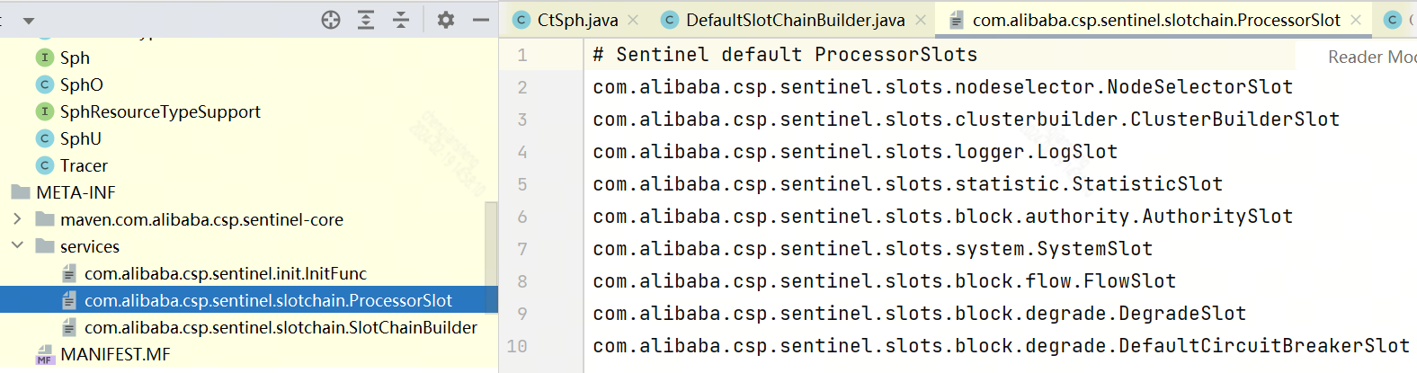
Task: Expand maven.com.alibaba.csp.sentinel-core folder
Action: tap(17, 218)
